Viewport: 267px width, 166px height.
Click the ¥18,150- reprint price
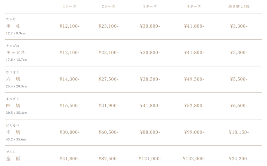(x=239, y=132)
